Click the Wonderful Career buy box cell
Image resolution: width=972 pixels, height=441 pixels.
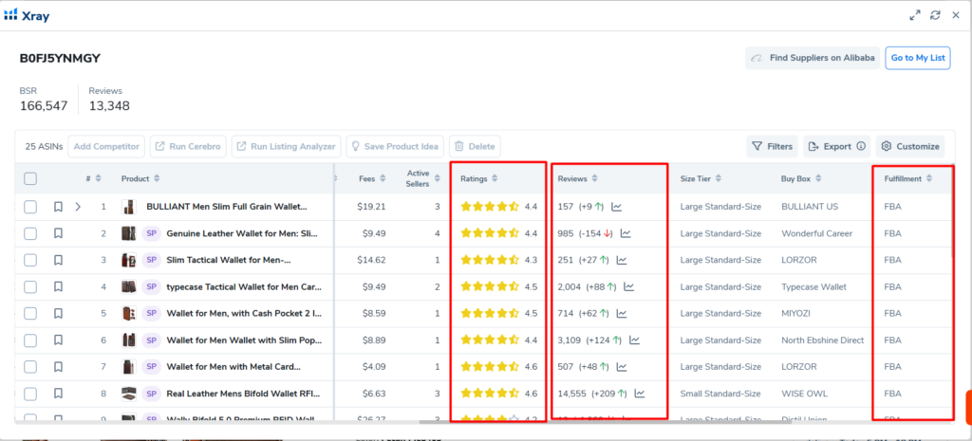(816, 233)
